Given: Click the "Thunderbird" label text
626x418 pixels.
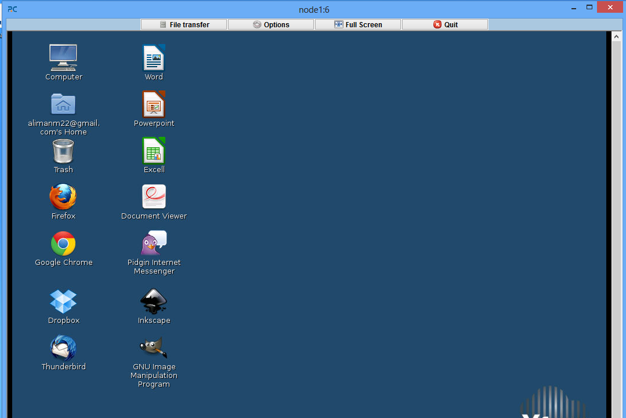Looking at the screenshot, I should (63, 366).
